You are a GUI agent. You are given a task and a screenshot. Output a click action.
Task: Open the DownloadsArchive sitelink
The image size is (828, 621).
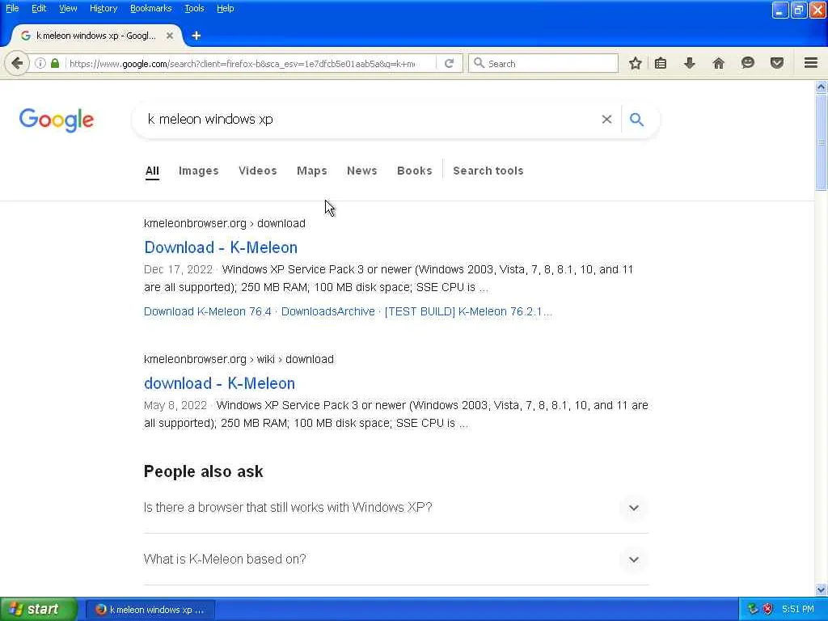click(328, 311)
